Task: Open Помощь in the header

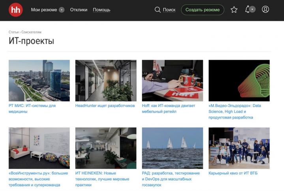Action: [102, 10]
